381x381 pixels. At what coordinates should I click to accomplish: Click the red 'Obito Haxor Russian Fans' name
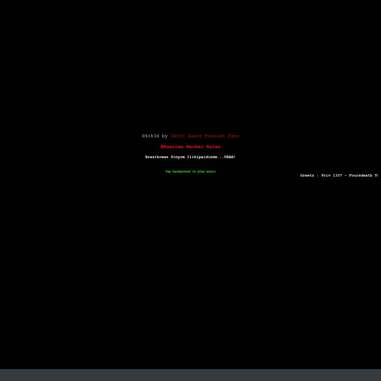click(x=205, y=136)
